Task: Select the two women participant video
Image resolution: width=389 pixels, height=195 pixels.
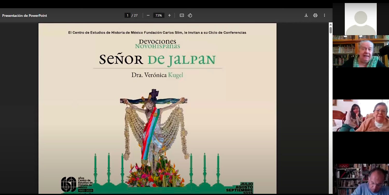Action: tap(360, 115)
